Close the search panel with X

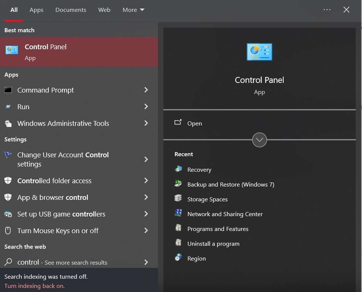(346, 10)
